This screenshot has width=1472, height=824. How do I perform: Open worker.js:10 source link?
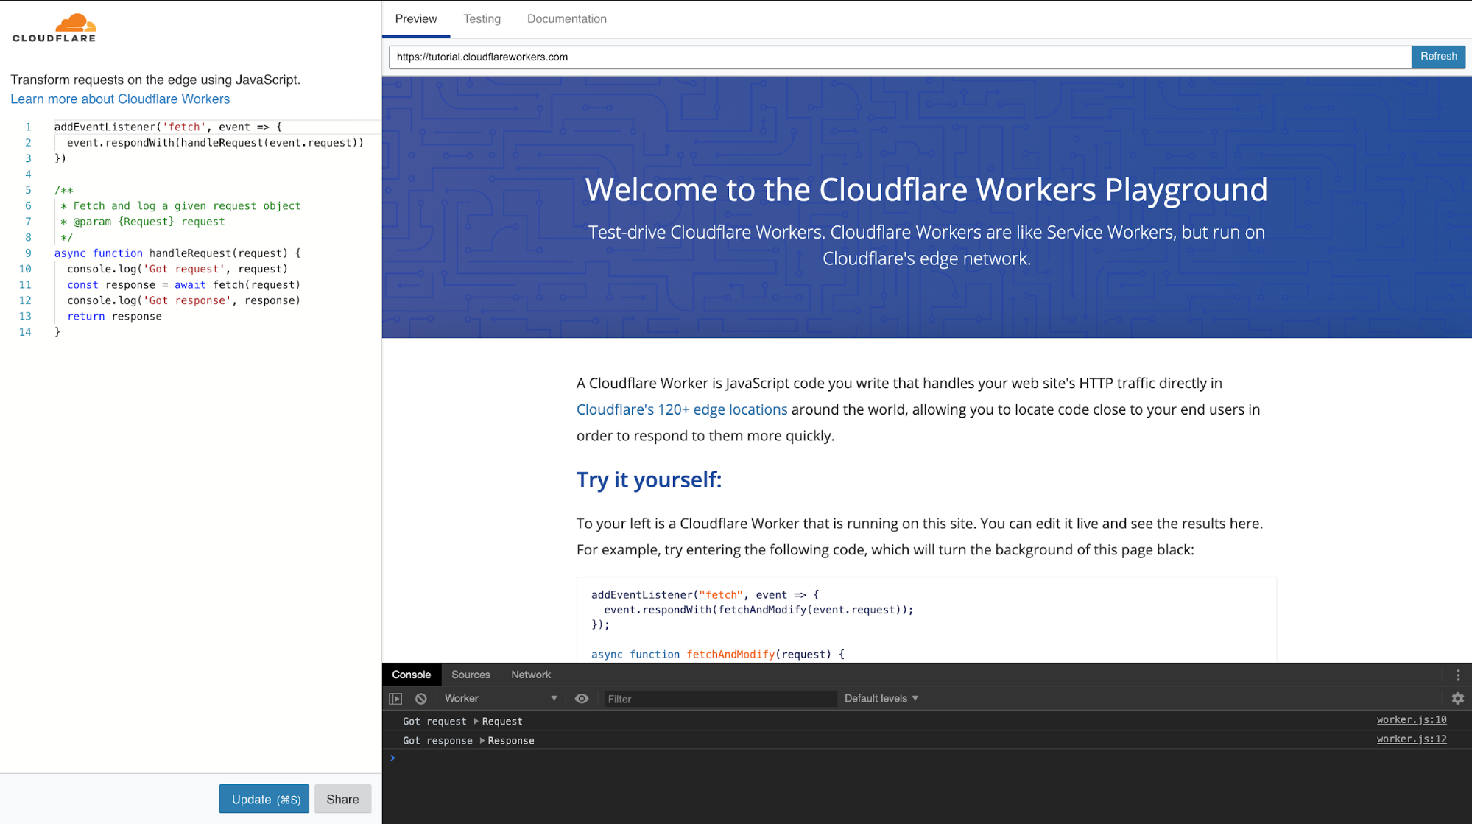click(x=1412, y=720)
